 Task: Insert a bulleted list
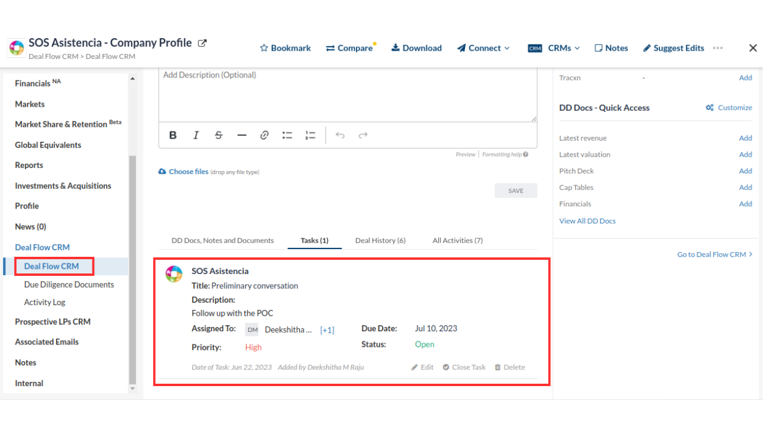287,135
